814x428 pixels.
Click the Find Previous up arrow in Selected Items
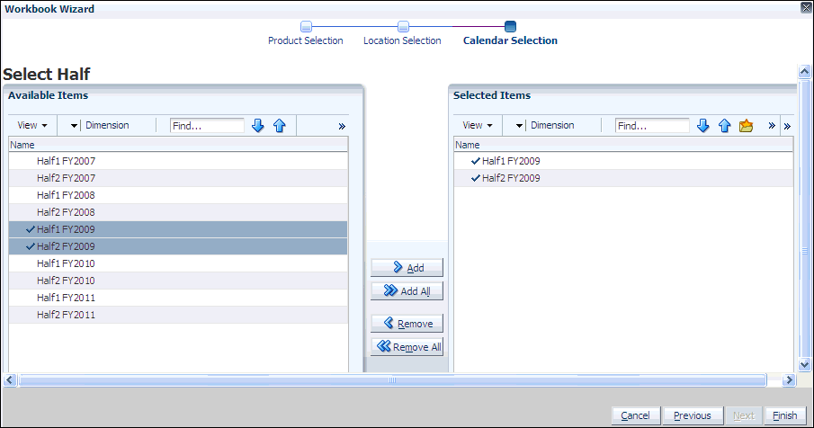pyautogui.click(x=725, y=126)
